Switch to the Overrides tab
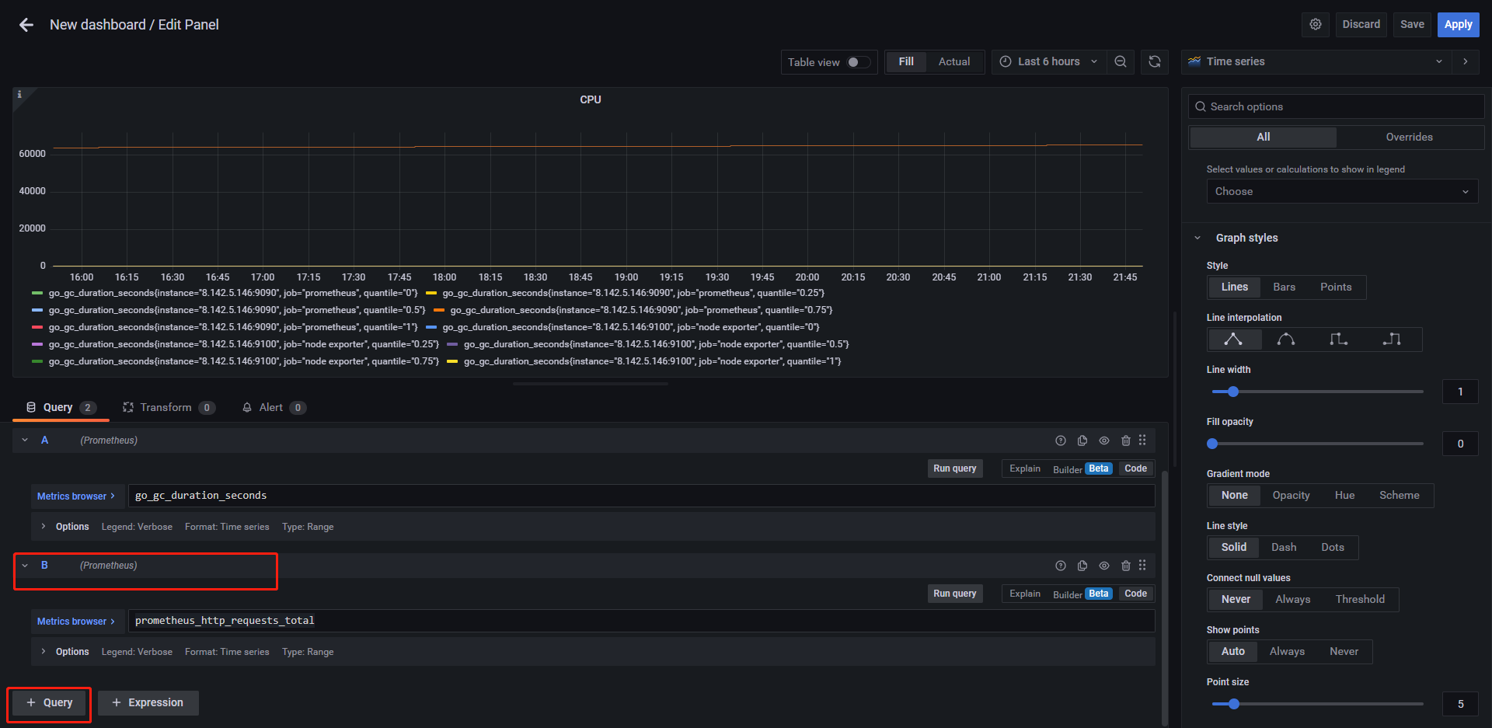Image resolution: width=1492 pixels, height=728 pixels. [x=1409, y=137]
